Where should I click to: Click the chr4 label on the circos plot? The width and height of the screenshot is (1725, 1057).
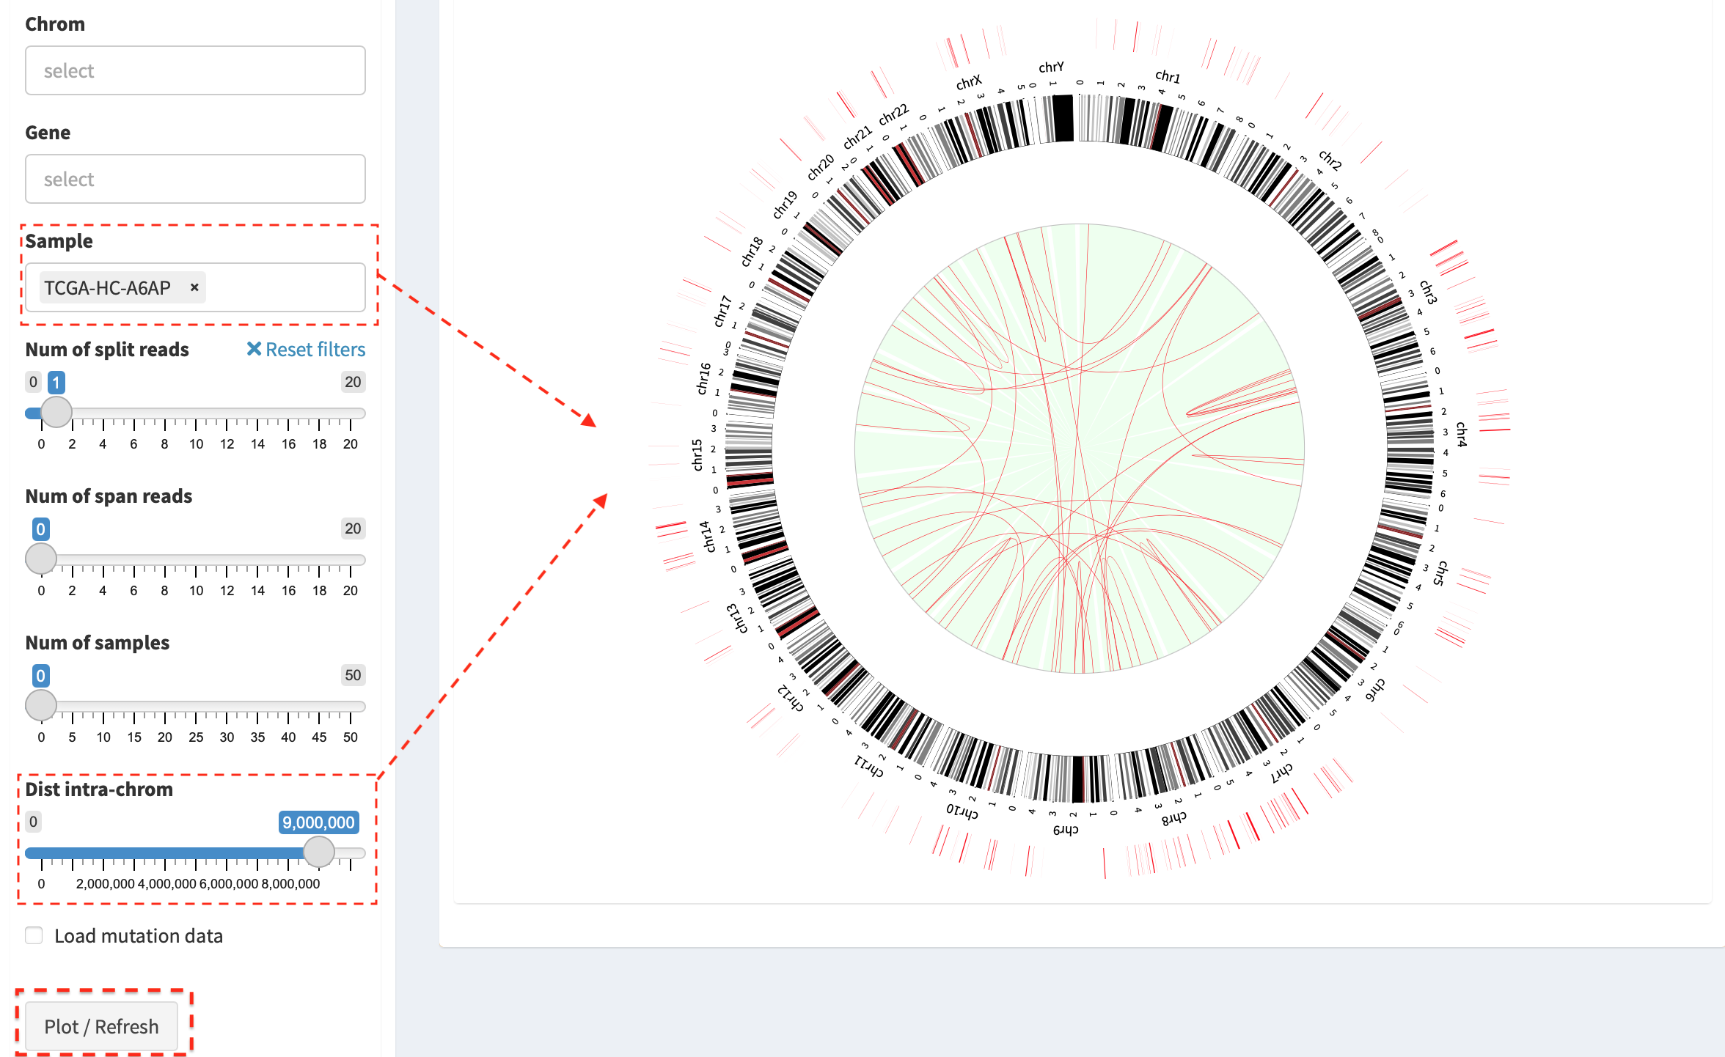pyautogui.click(x=1461, y=434)
